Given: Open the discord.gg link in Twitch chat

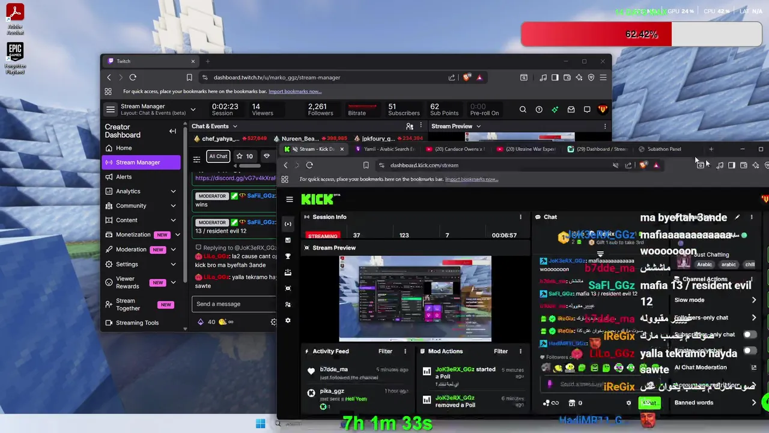Looking at the screenshot, I should tap(236, 178).
